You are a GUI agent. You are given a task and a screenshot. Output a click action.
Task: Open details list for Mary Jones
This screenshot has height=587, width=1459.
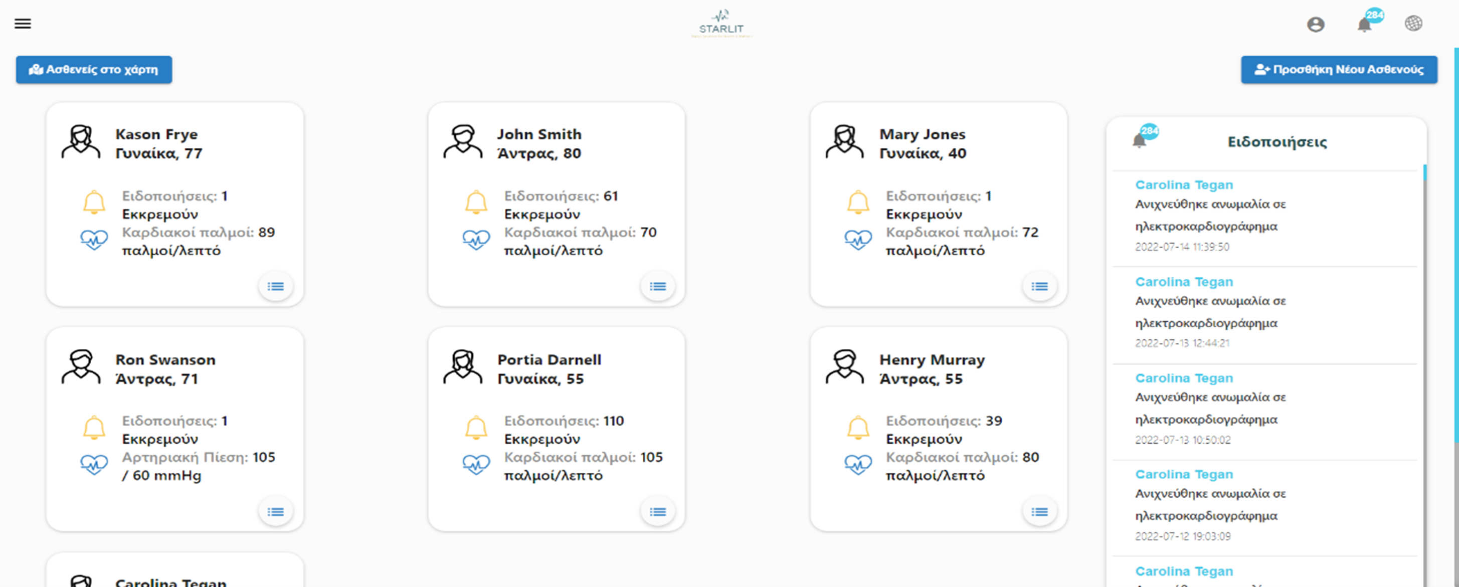(1040, 286)
